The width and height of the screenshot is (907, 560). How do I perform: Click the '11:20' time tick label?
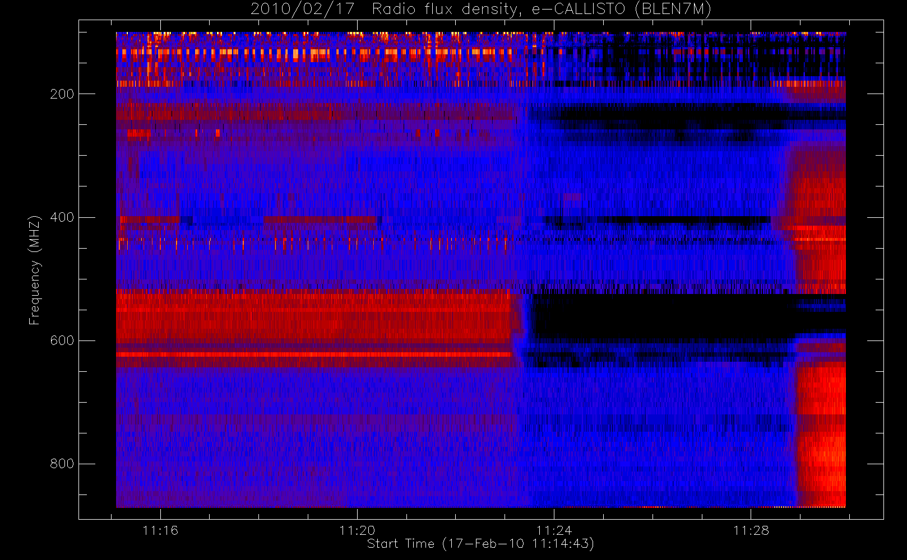[357, 530]
